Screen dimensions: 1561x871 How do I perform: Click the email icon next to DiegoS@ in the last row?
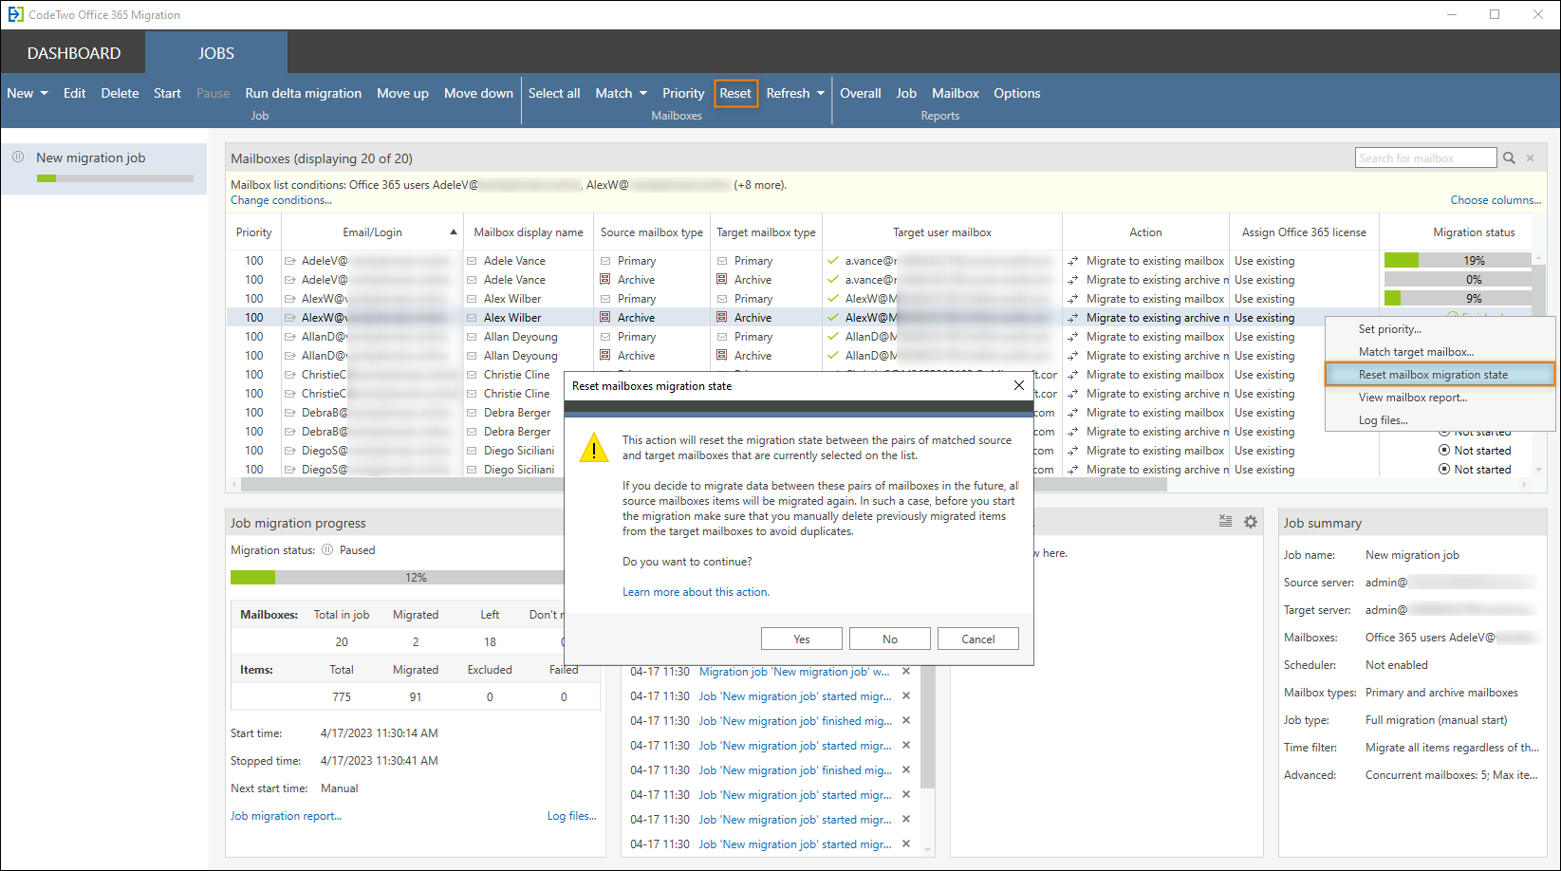tap(289, 469)
